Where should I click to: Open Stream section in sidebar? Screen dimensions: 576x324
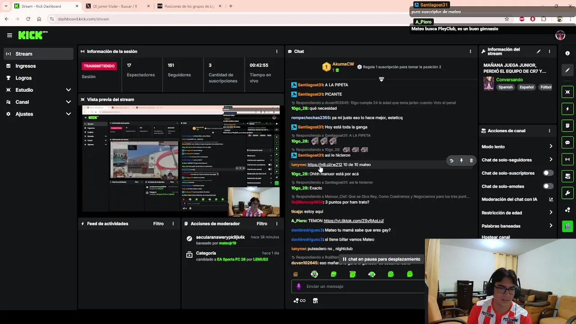[x=38, y=54]
